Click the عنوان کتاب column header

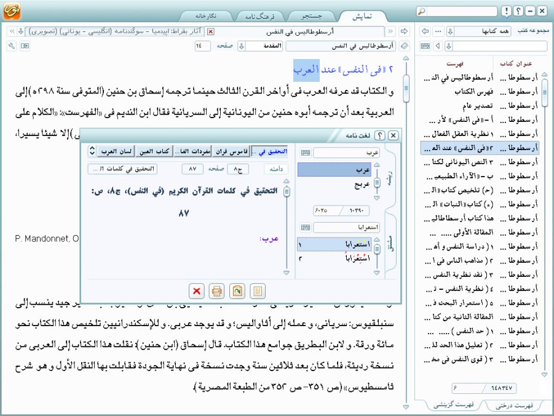tap(515, 63)
